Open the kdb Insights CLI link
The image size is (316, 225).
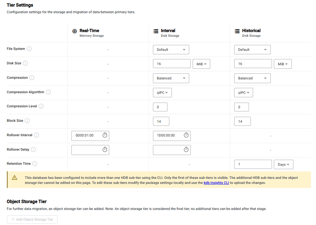tap(216, 183)
